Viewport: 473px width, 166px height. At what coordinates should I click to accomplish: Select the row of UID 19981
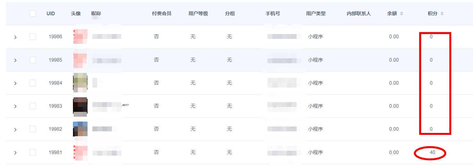(x=33, y=152)
